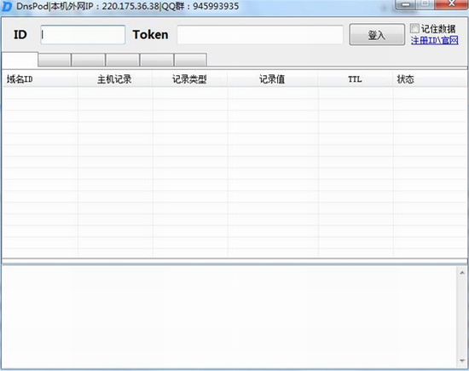Image resolution: width=469 pixels, height=371 pixels.
Task: Click the log panel scrollbar down arrow
Action: (x=462, y=360)
